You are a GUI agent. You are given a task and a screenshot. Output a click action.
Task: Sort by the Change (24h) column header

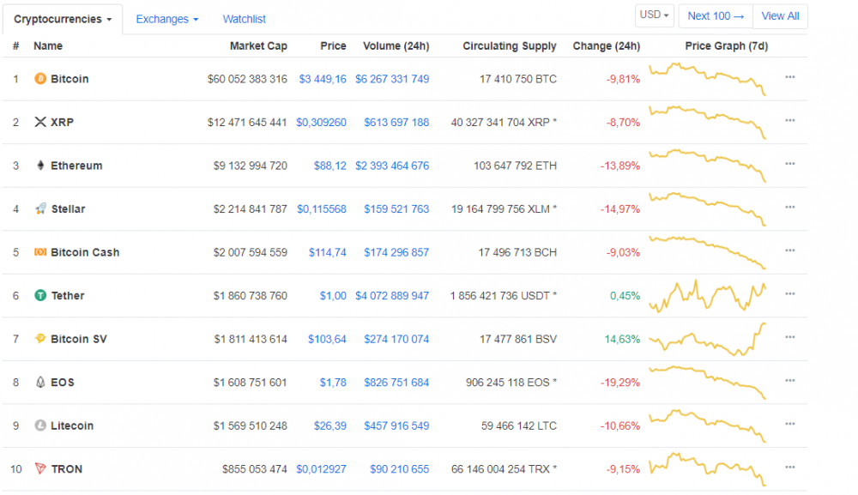pos(607,46)
